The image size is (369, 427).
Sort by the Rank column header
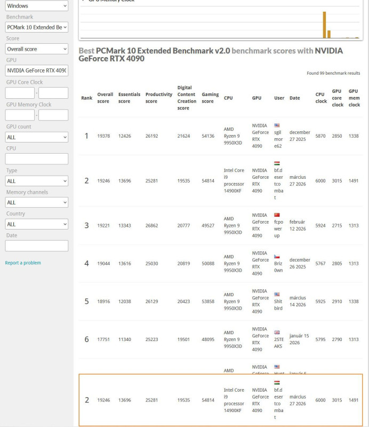(87, 98)
